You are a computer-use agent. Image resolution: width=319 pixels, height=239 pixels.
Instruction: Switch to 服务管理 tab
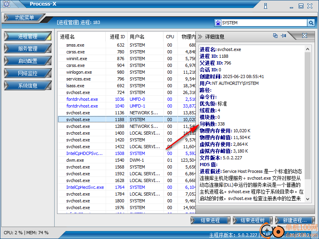pos(28,49)
